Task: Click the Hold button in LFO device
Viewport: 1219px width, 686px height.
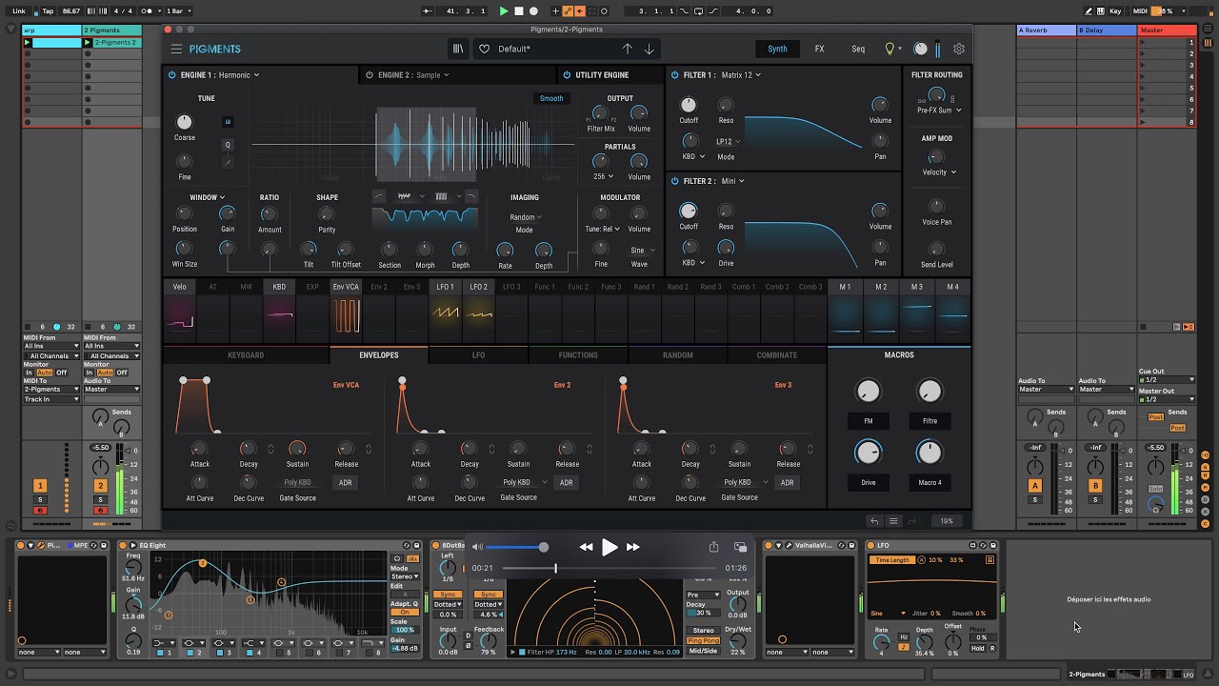Action: point(977,648)
